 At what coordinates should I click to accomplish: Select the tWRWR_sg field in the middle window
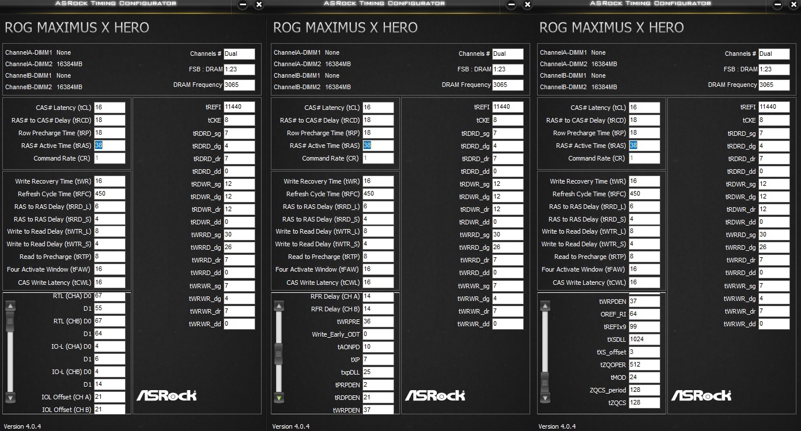508,286
